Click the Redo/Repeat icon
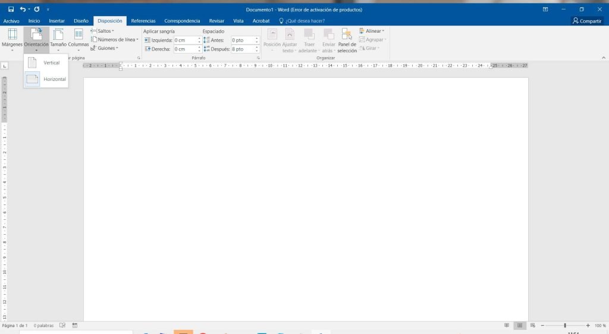The width and height of the screenshot is (609, 334). pos(37,10)
